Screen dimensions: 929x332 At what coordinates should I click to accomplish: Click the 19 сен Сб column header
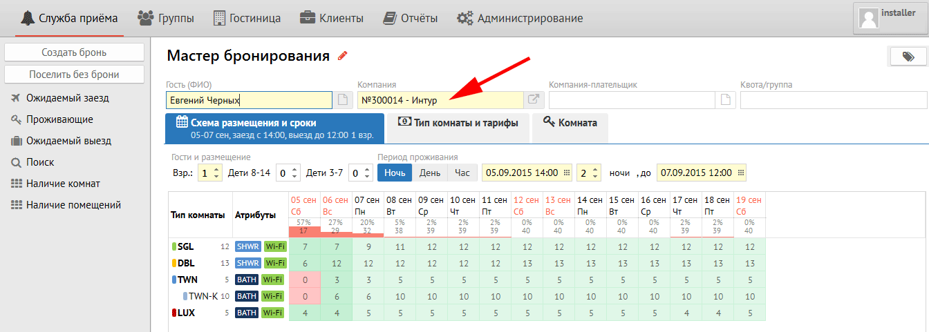coord(750,205)
